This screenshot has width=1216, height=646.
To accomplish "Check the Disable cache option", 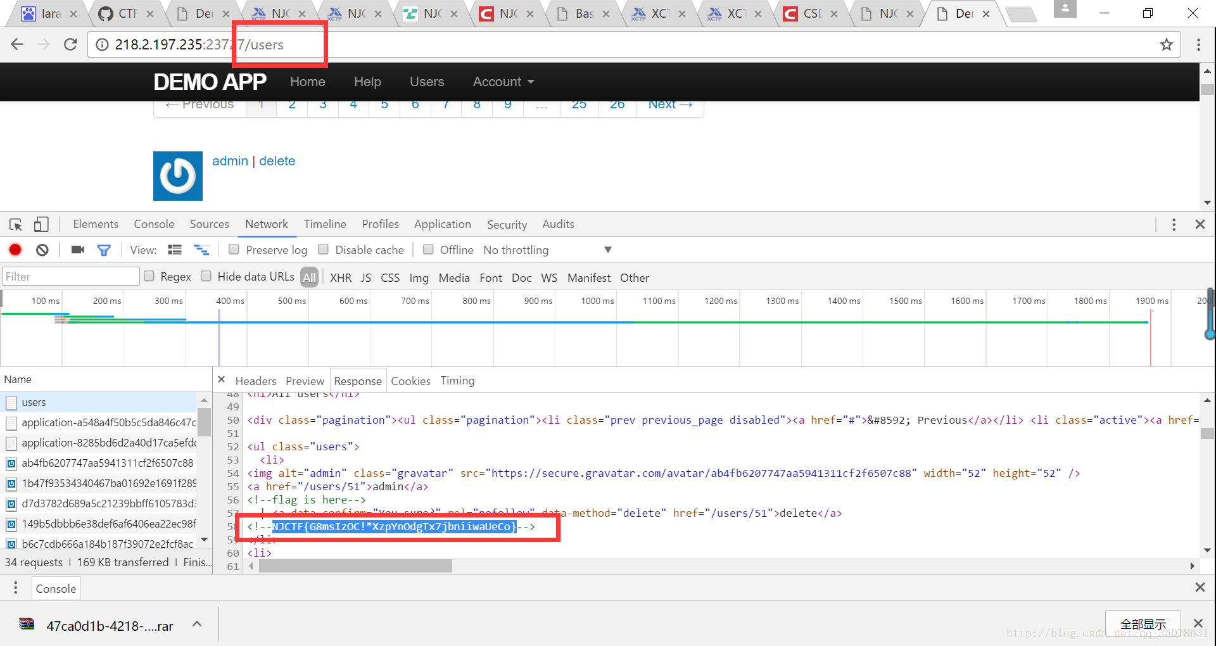I will [x=323, y=250].
